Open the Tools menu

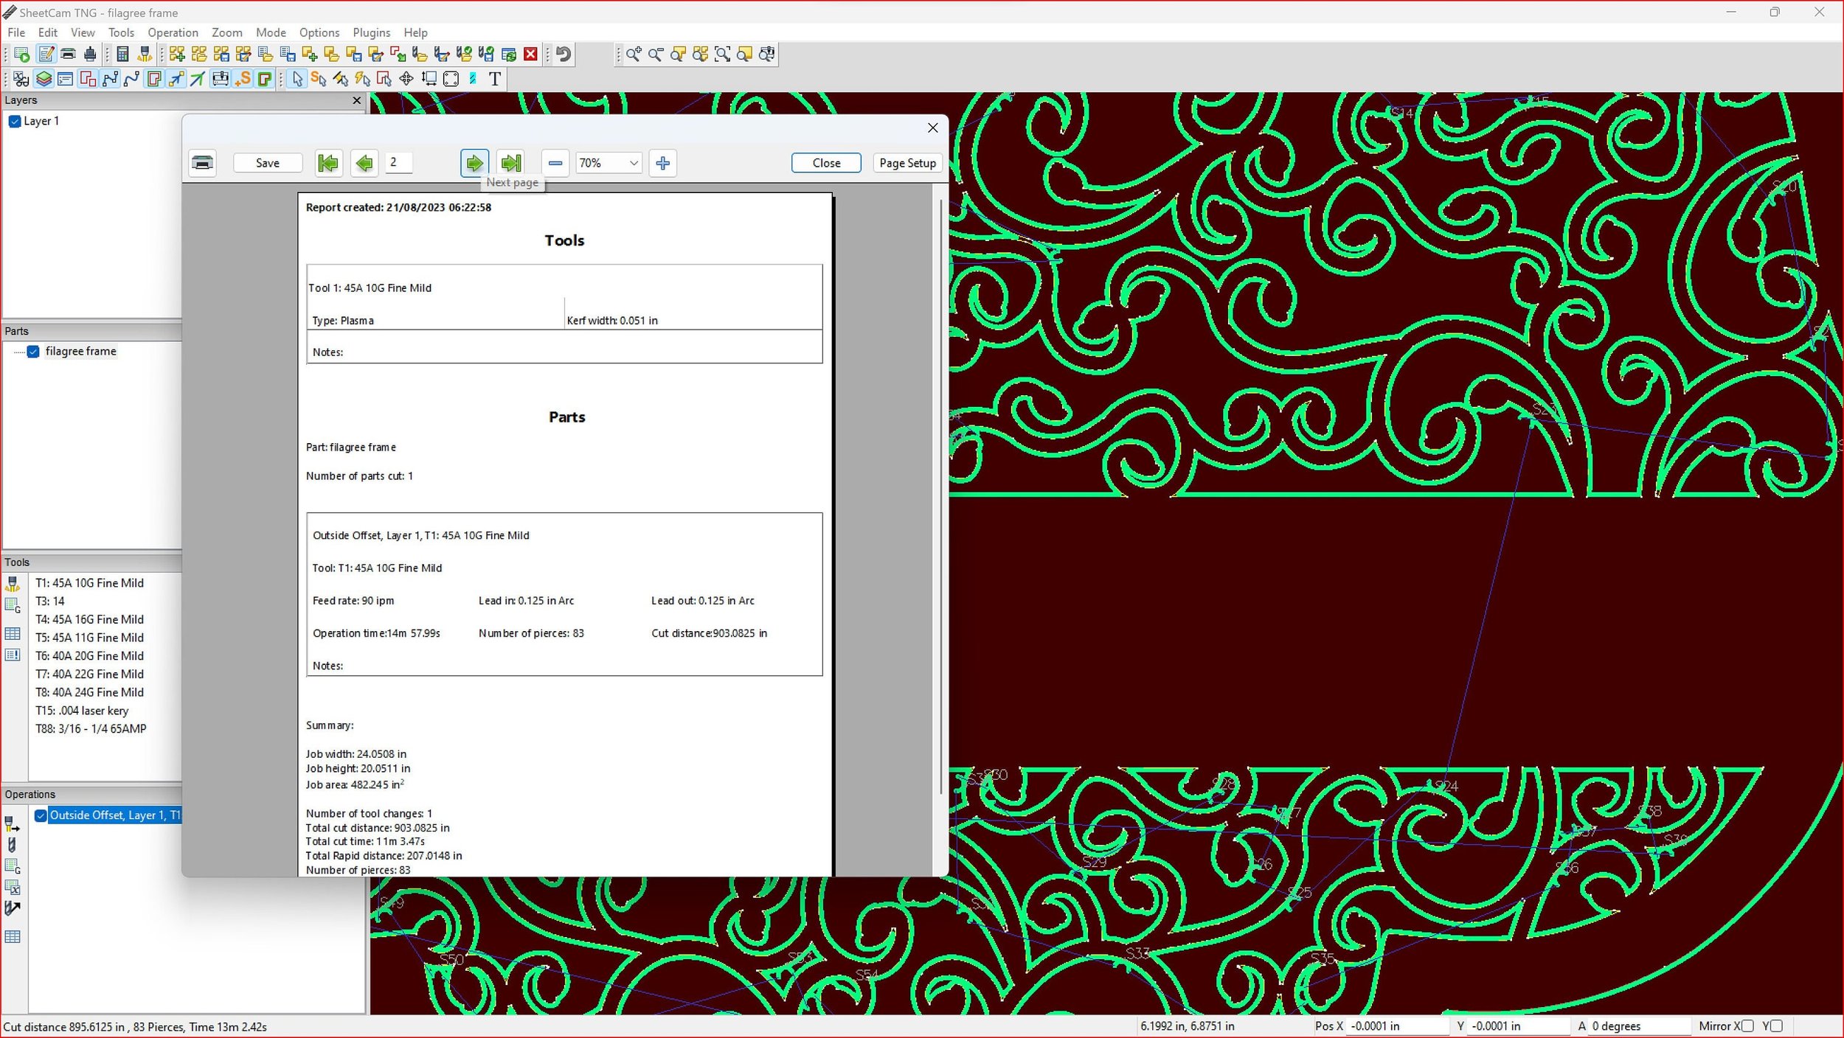coord(121,32)
